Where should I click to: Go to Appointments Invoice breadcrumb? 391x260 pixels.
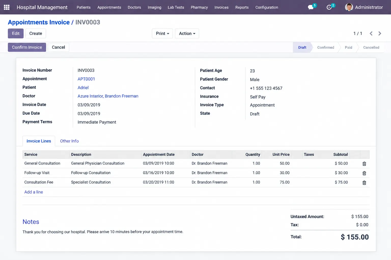pos(39,22)
